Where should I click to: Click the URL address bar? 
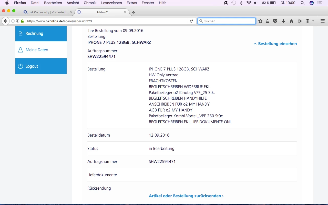106,21
